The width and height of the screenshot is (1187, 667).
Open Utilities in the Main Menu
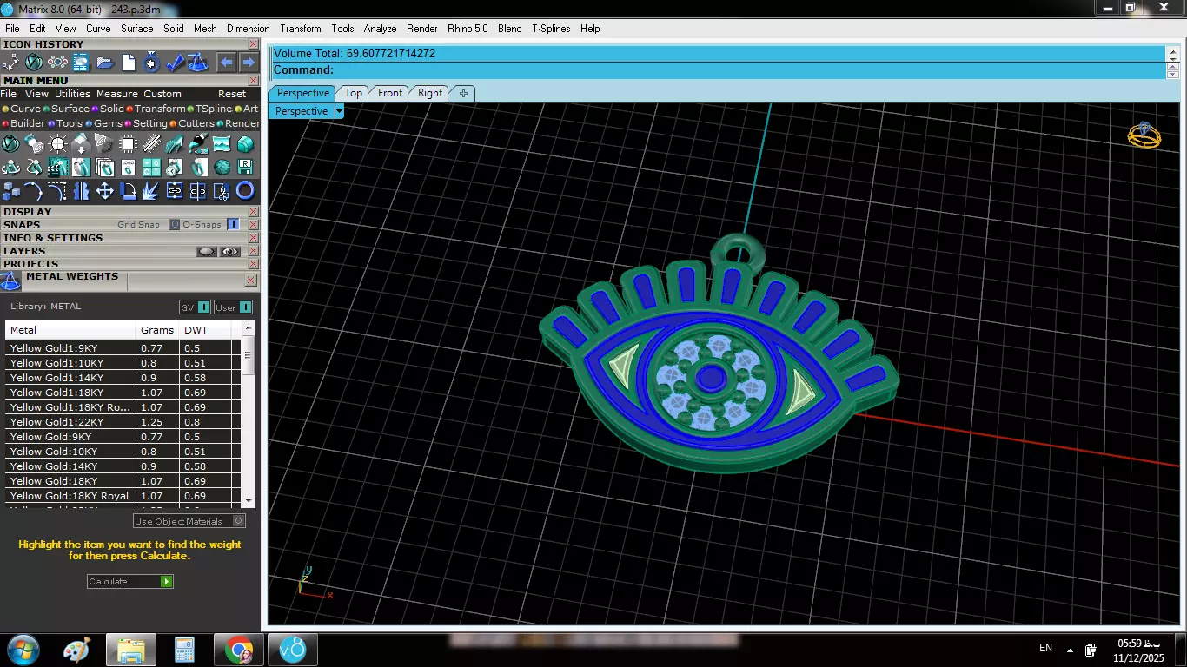pos(72,94)
